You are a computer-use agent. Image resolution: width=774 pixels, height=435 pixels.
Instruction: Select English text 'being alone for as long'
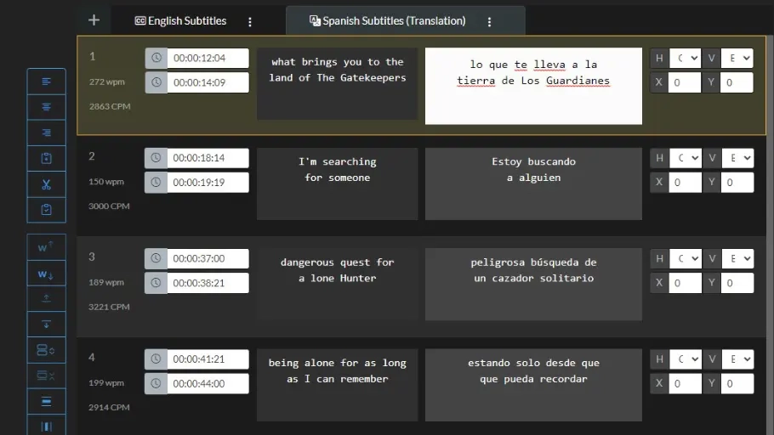[x=338, y=363]
